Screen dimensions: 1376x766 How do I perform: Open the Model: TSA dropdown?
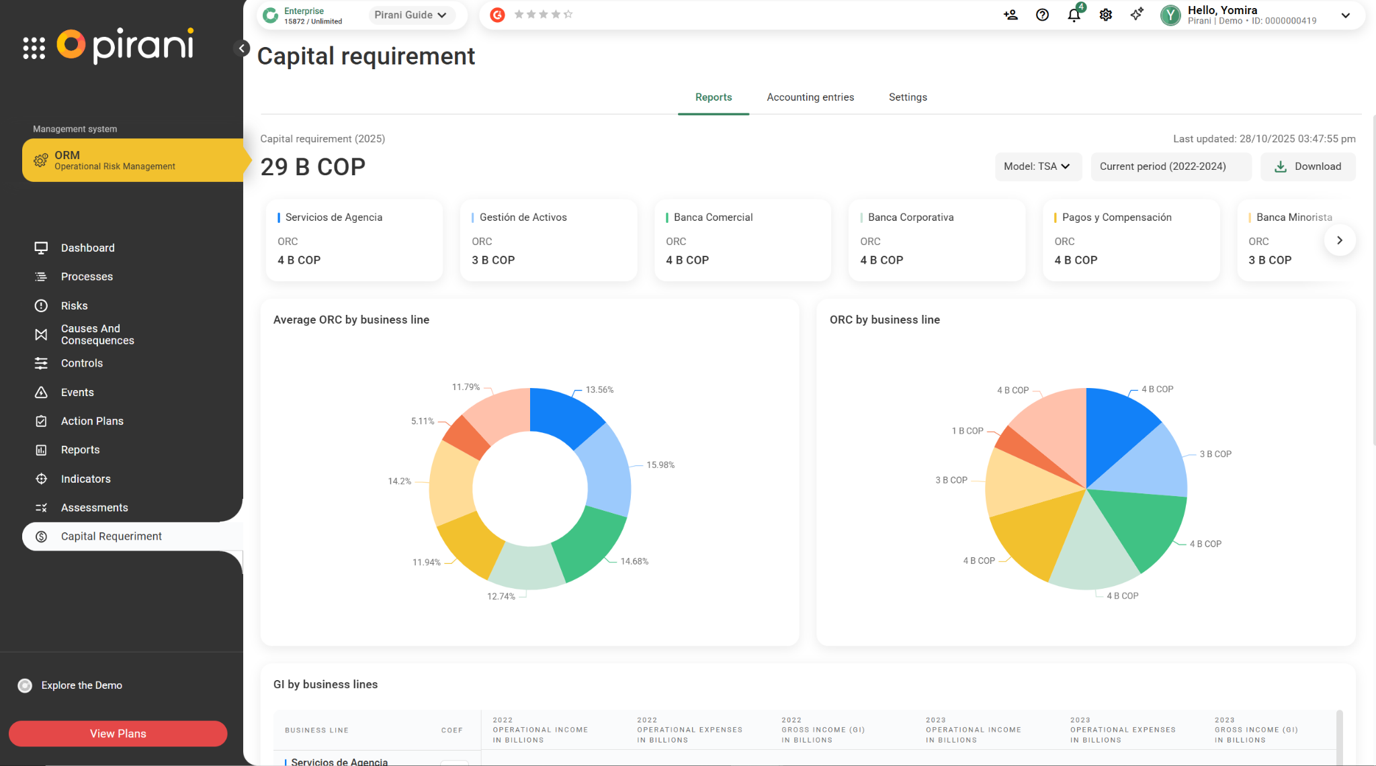(1037, 166)
